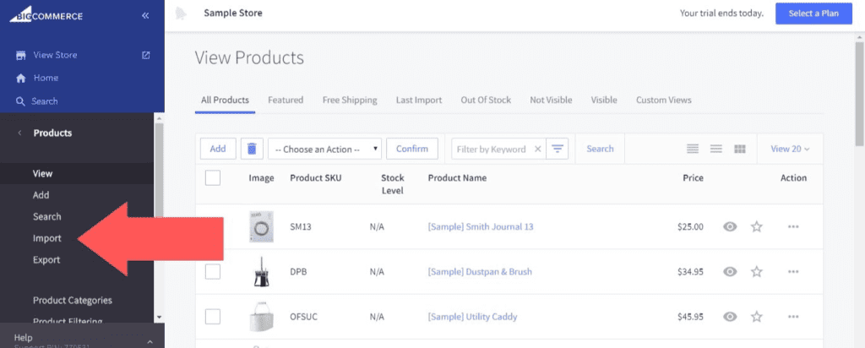Select Import in Products sidebar menu
Screen dimensions: 865x348
(47, 238)
